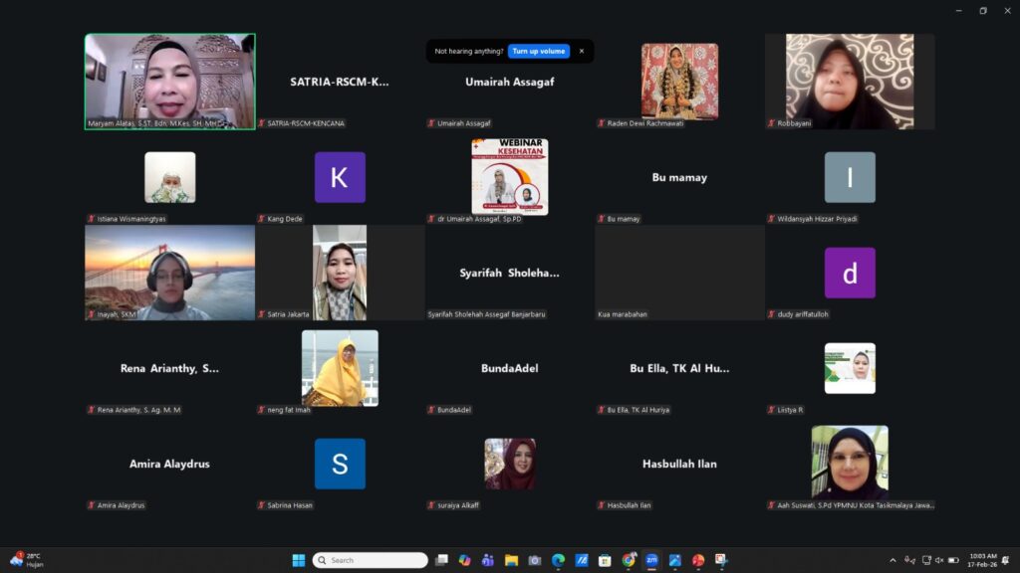The width and height of the screenshot is (1020, 573).
Task: Open the Microsoft Store taskbar icon
Action: [x=605, y=560]
